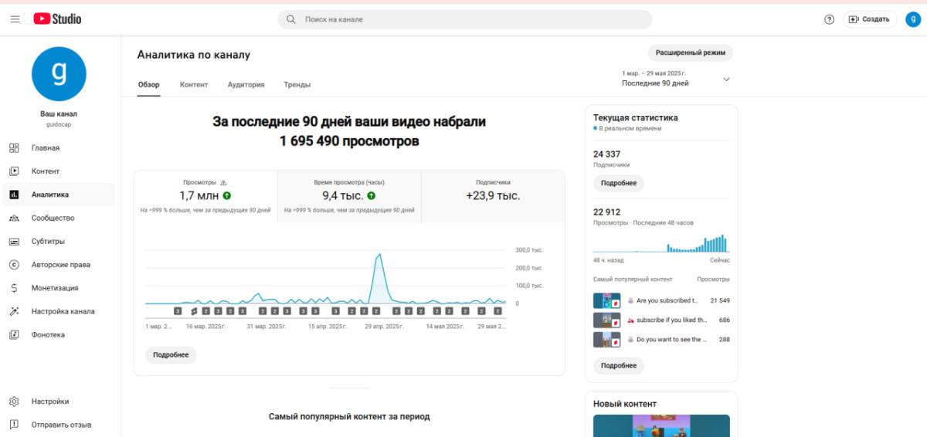Viewport: 927px width, 437px height.
Task: Switch to the Тренды tab
Action: [x=297, y=85]
